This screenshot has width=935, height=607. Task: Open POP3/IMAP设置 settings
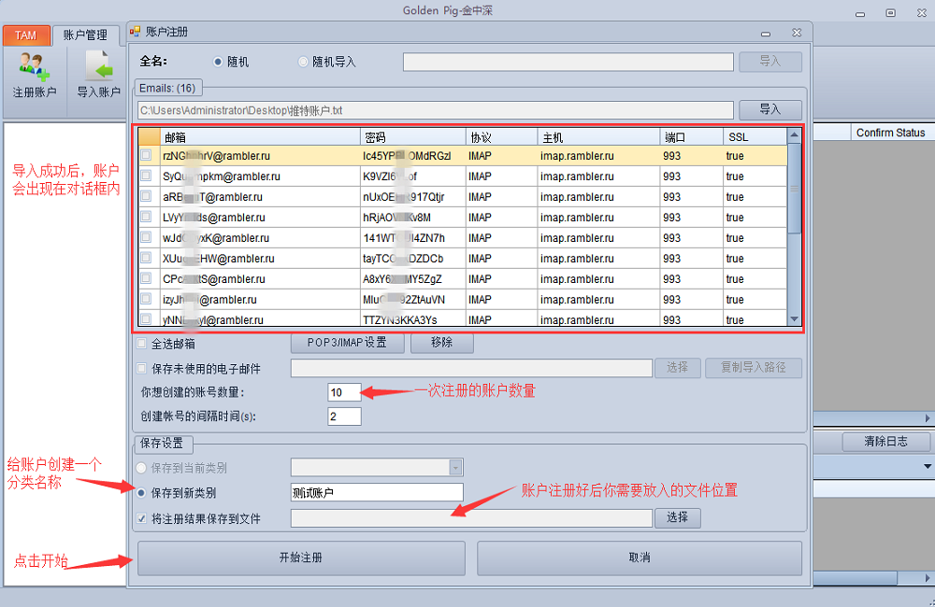click(347, 343)
